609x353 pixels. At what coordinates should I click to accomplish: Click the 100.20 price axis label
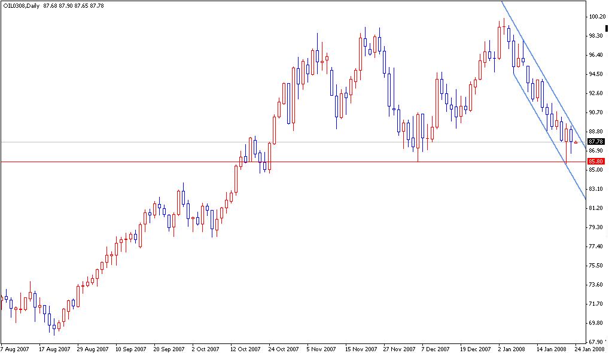point(598,17)
